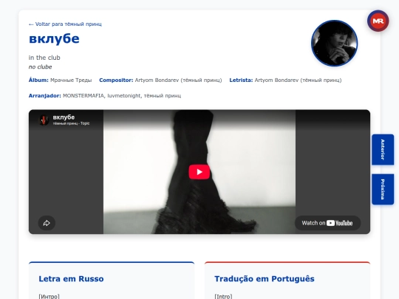Click the вклубе page heading

tap(54, 39)
